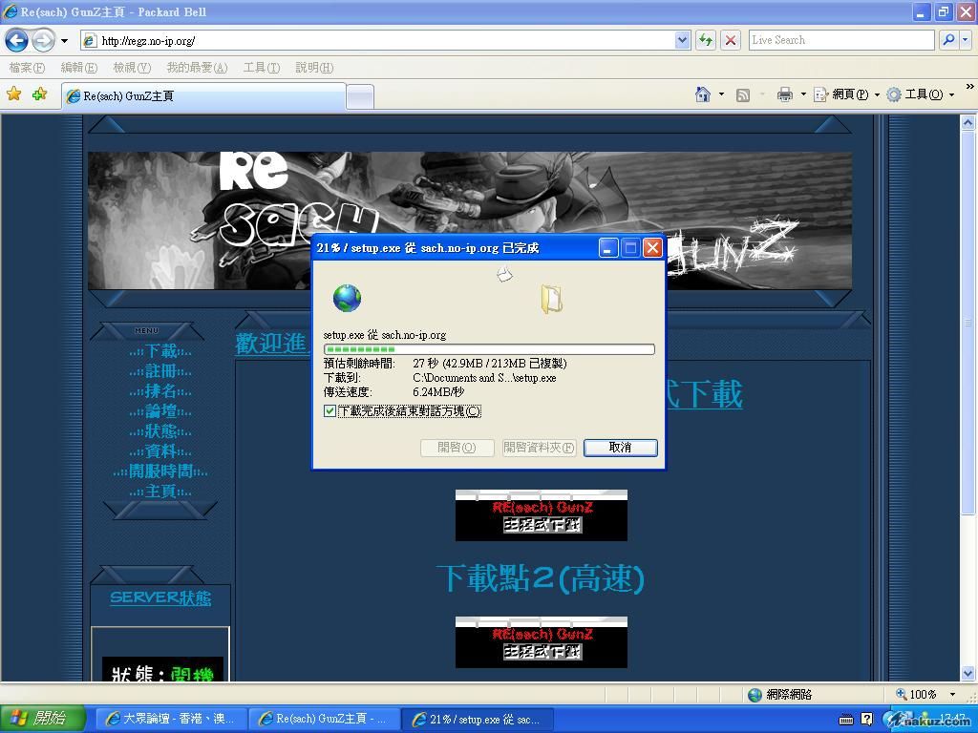Open the 資料 link in site menu

pyautogui.click(x=160, y=451)
